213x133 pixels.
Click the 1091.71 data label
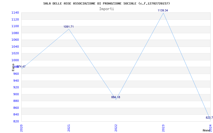68,27
